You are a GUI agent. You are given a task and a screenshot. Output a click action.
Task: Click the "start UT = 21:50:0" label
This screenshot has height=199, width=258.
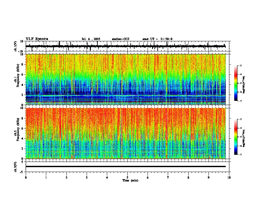click(157, 39)
